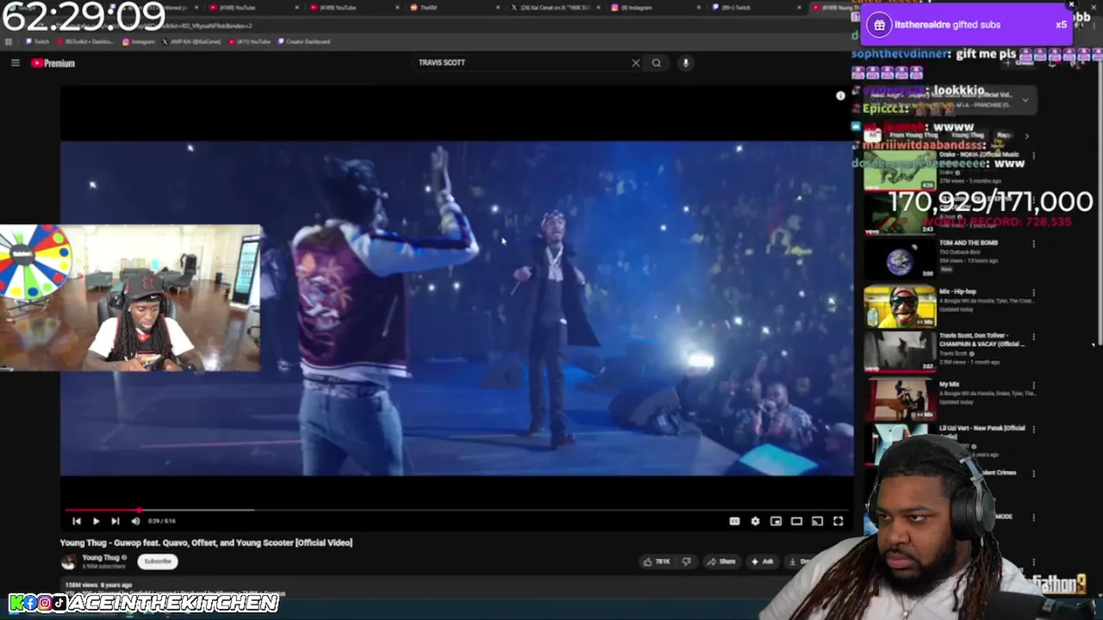Mute the video volume
1103x620 pixels.
(135, 521)
